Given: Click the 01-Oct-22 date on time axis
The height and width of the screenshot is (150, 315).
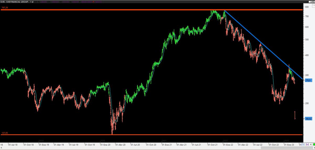Looking at the screenshot, I should 274,144.
